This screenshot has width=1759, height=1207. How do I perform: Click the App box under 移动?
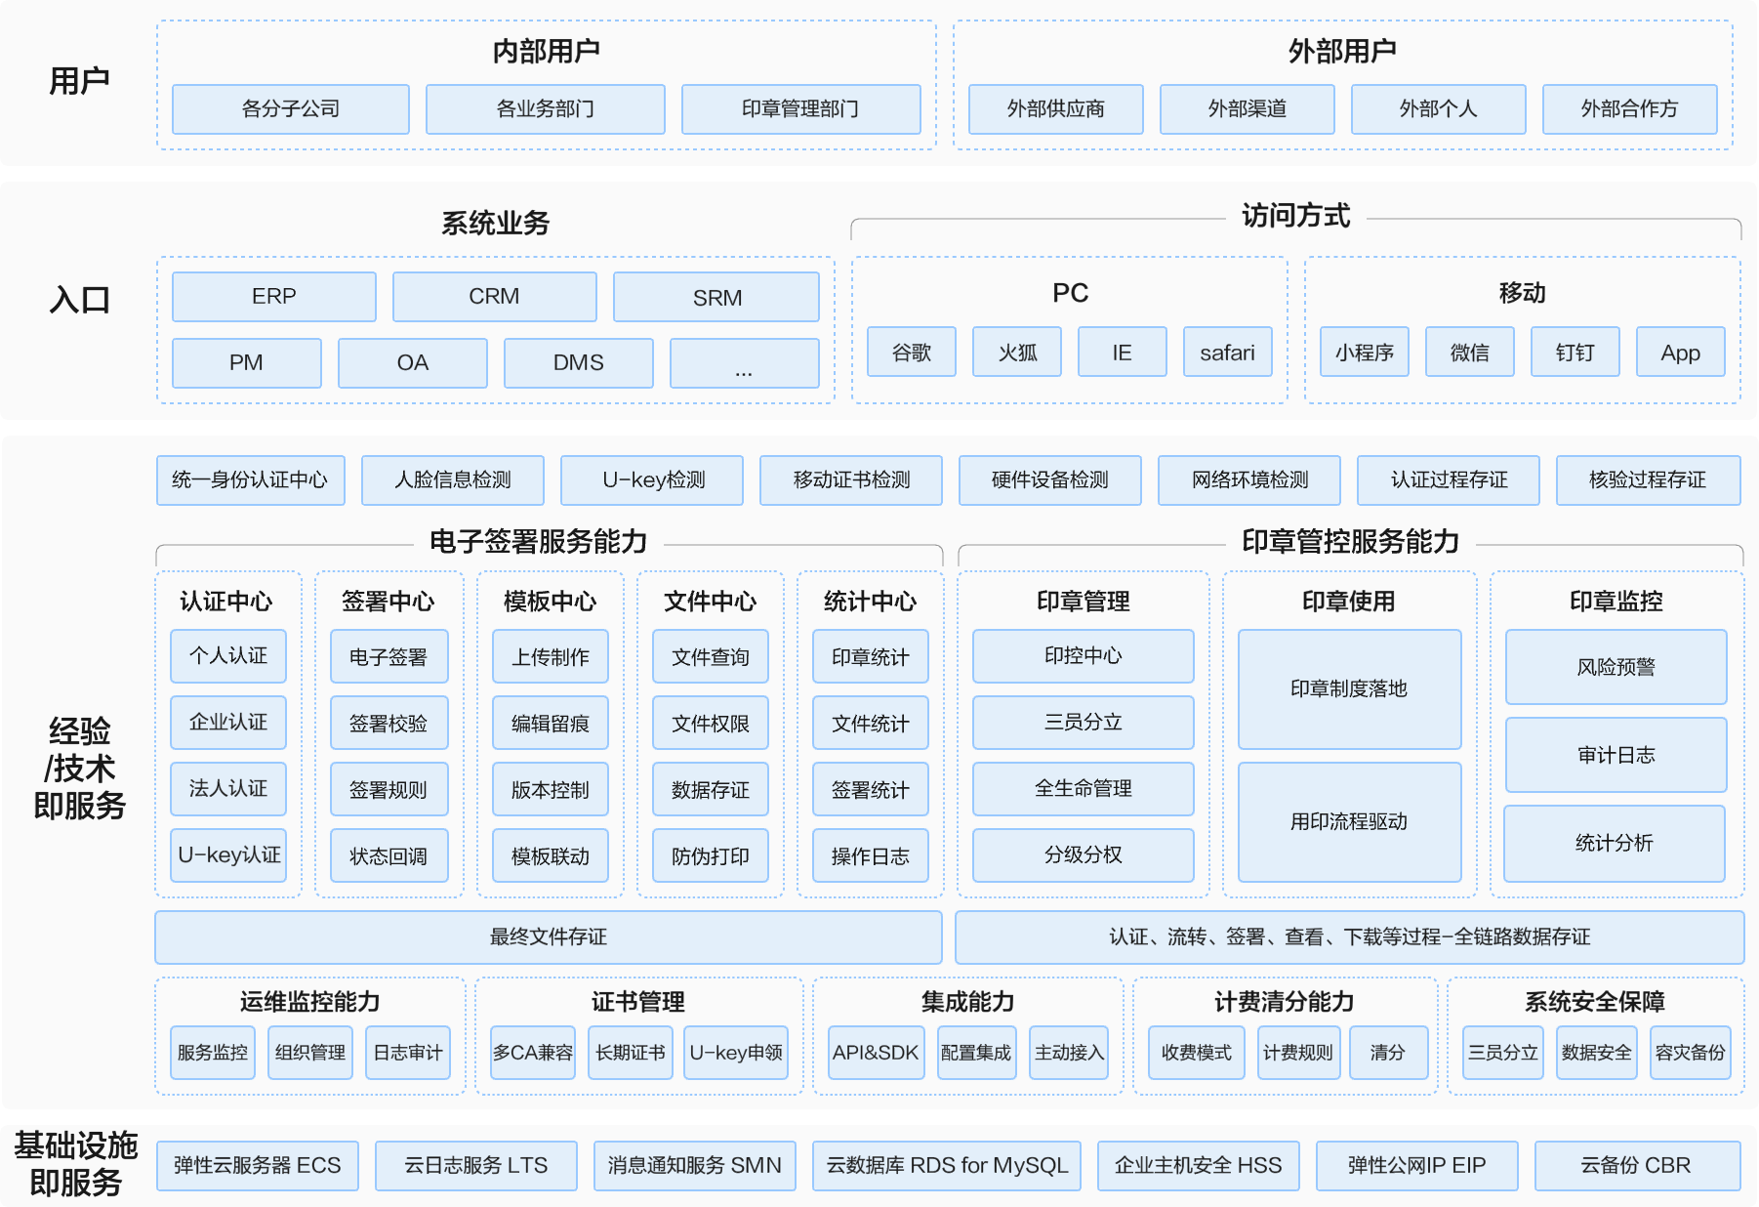point(1681,352)
